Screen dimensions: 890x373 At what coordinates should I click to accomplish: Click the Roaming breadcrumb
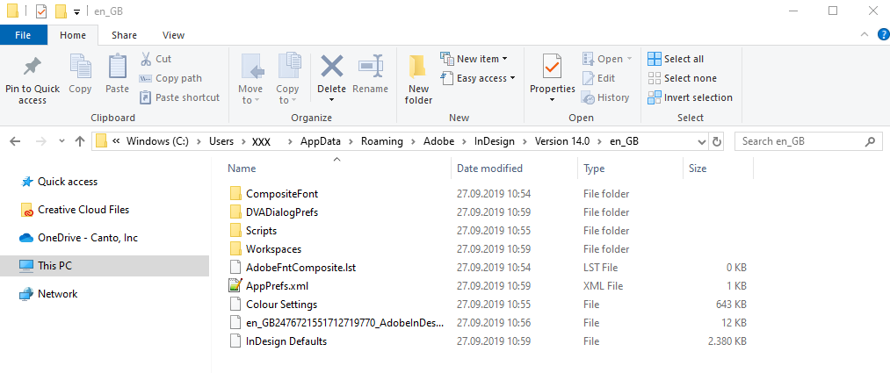click(381, 141)
